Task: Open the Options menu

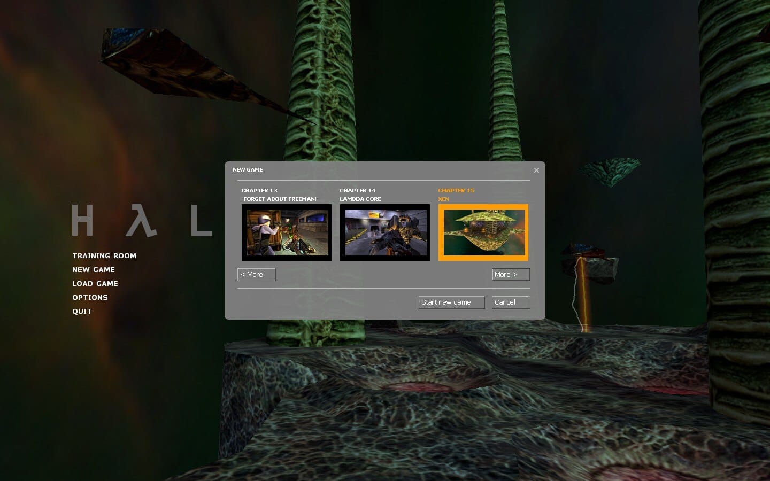Action: pyautogui.click(x=90, y=297)
